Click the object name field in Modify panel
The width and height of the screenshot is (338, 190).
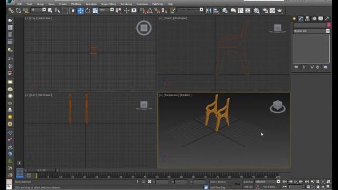click(x=309, y=25)
